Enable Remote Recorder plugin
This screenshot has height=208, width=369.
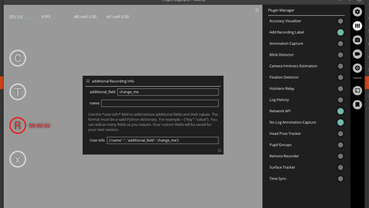341,156
